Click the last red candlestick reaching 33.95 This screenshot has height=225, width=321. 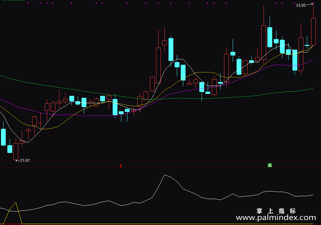313,31
